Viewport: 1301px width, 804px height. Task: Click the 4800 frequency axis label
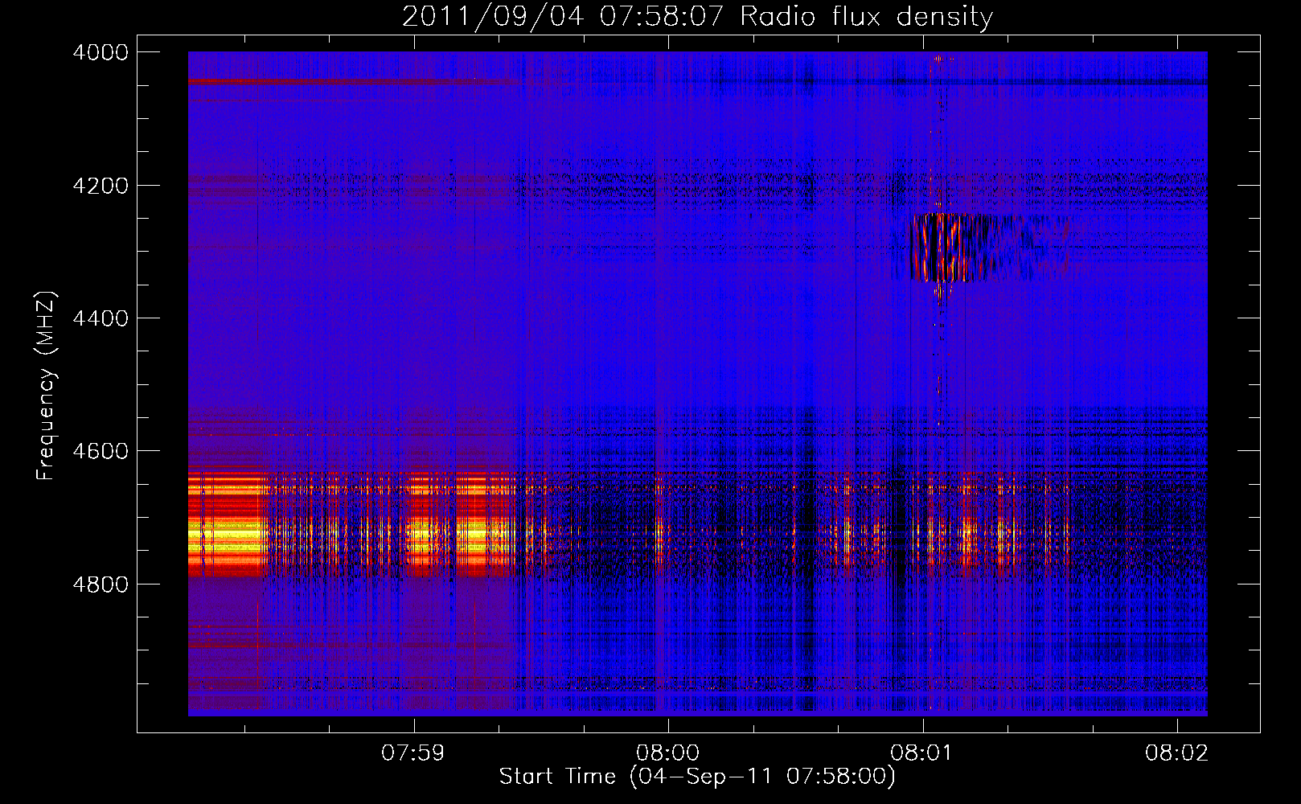click(x=100, y=585)
